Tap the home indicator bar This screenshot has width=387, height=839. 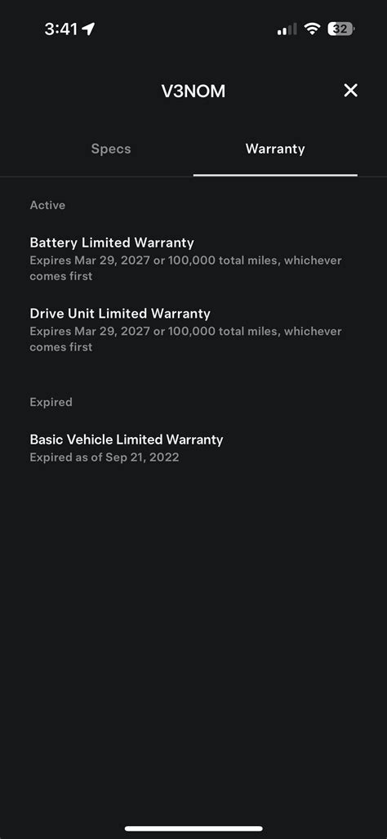193,828
